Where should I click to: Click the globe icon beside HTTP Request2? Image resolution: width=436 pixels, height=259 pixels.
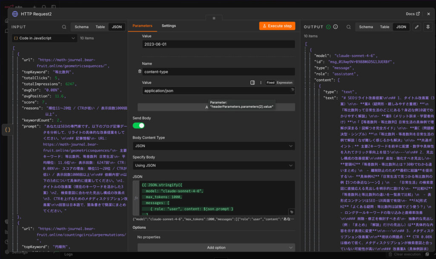tap(15, 14)
